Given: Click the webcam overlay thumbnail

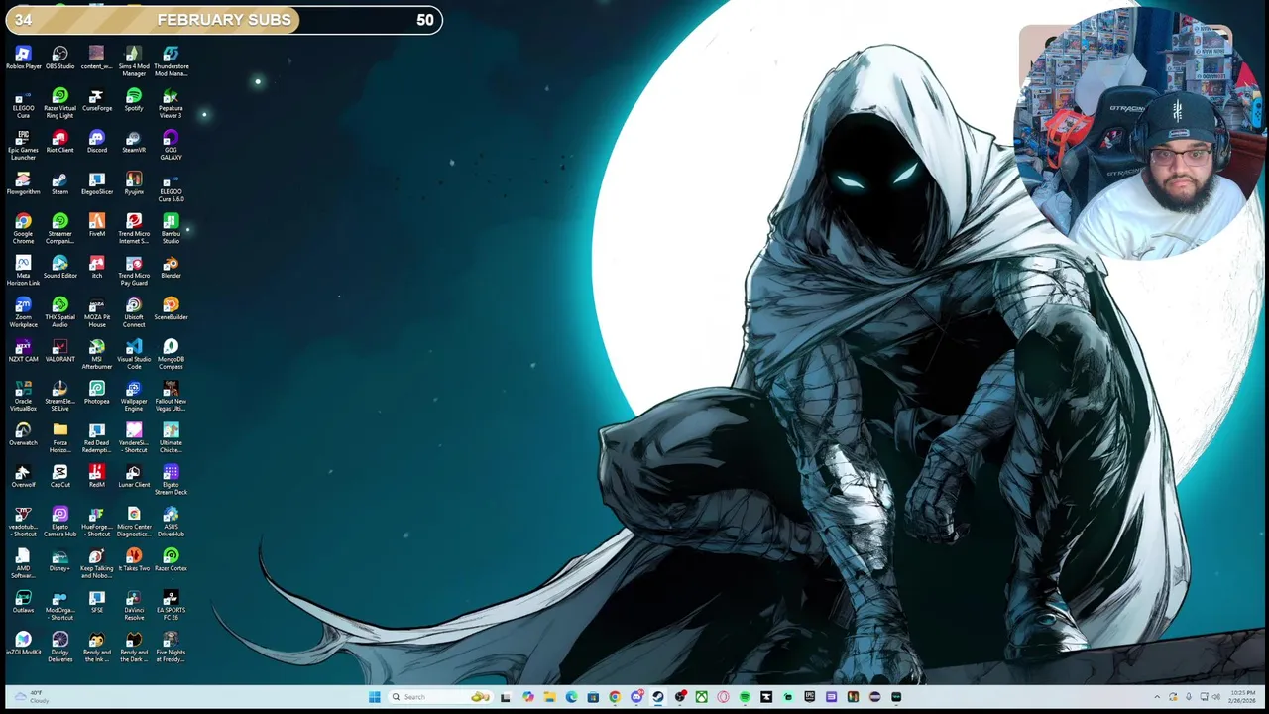Looking at the screenshot, I should (x=1140, y=134).
